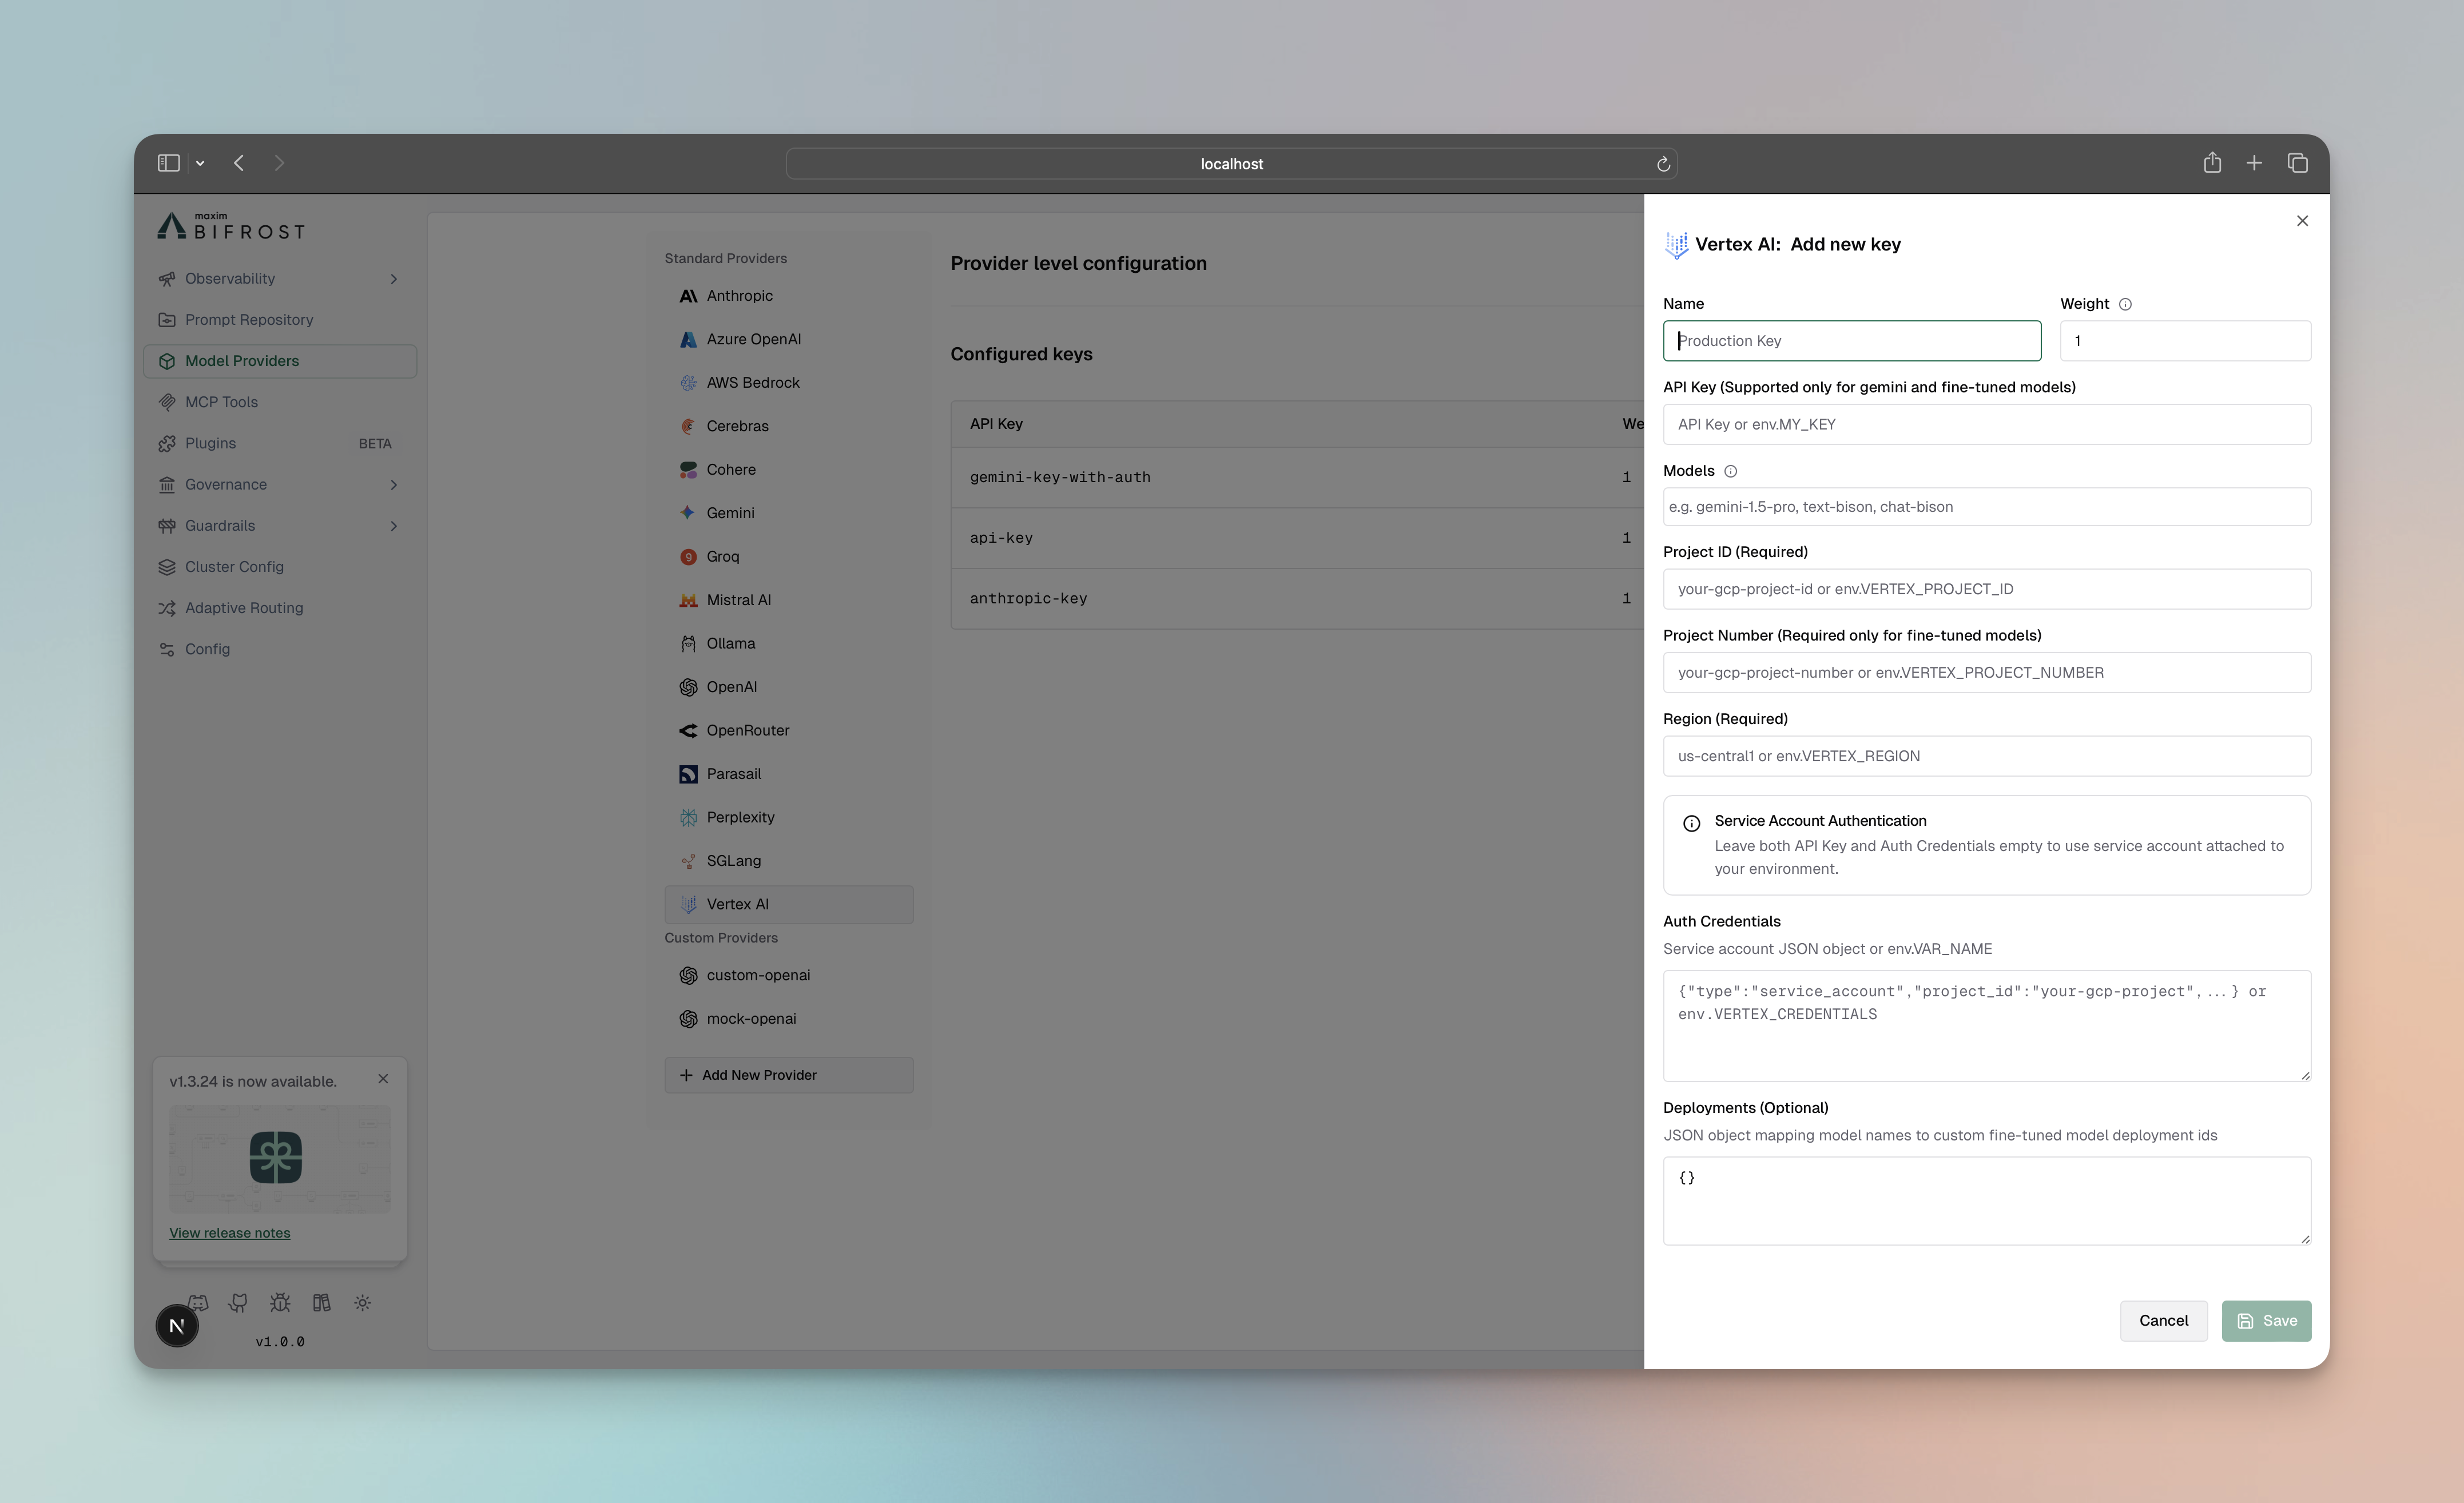Viewport: 2464px width, 1503px height.
Task: Toggle light theme with the sun icon
Action: point(362,1303)
